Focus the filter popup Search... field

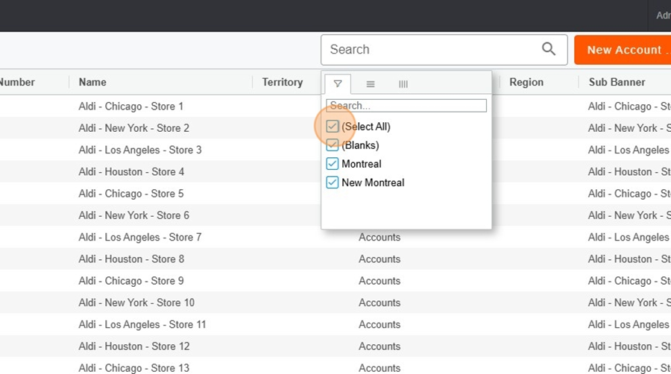coord(406,106)
